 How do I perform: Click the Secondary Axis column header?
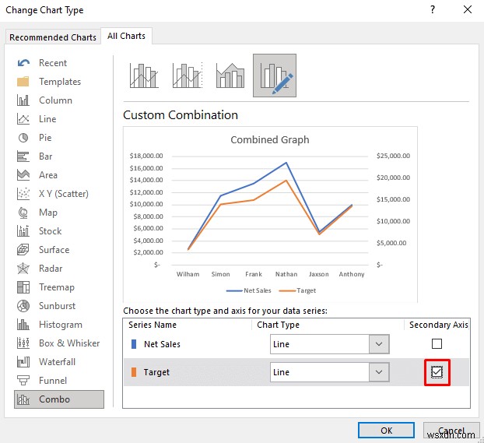[438, 325]
